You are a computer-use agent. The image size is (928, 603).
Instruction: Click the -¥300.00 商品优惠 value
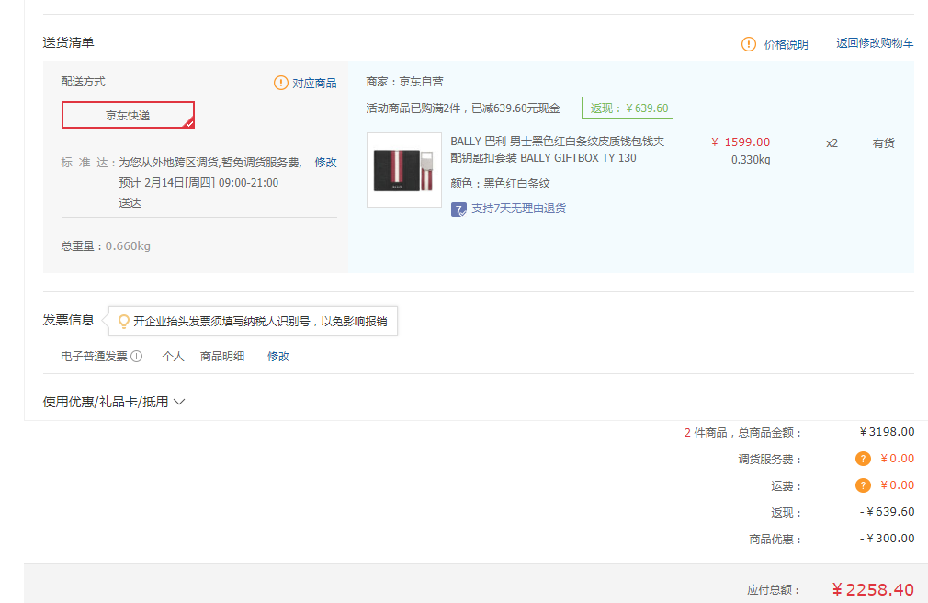click(x=887, y=539)
